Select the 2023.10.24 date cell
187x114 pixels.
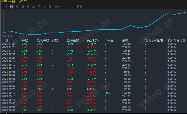coord(9,58)
